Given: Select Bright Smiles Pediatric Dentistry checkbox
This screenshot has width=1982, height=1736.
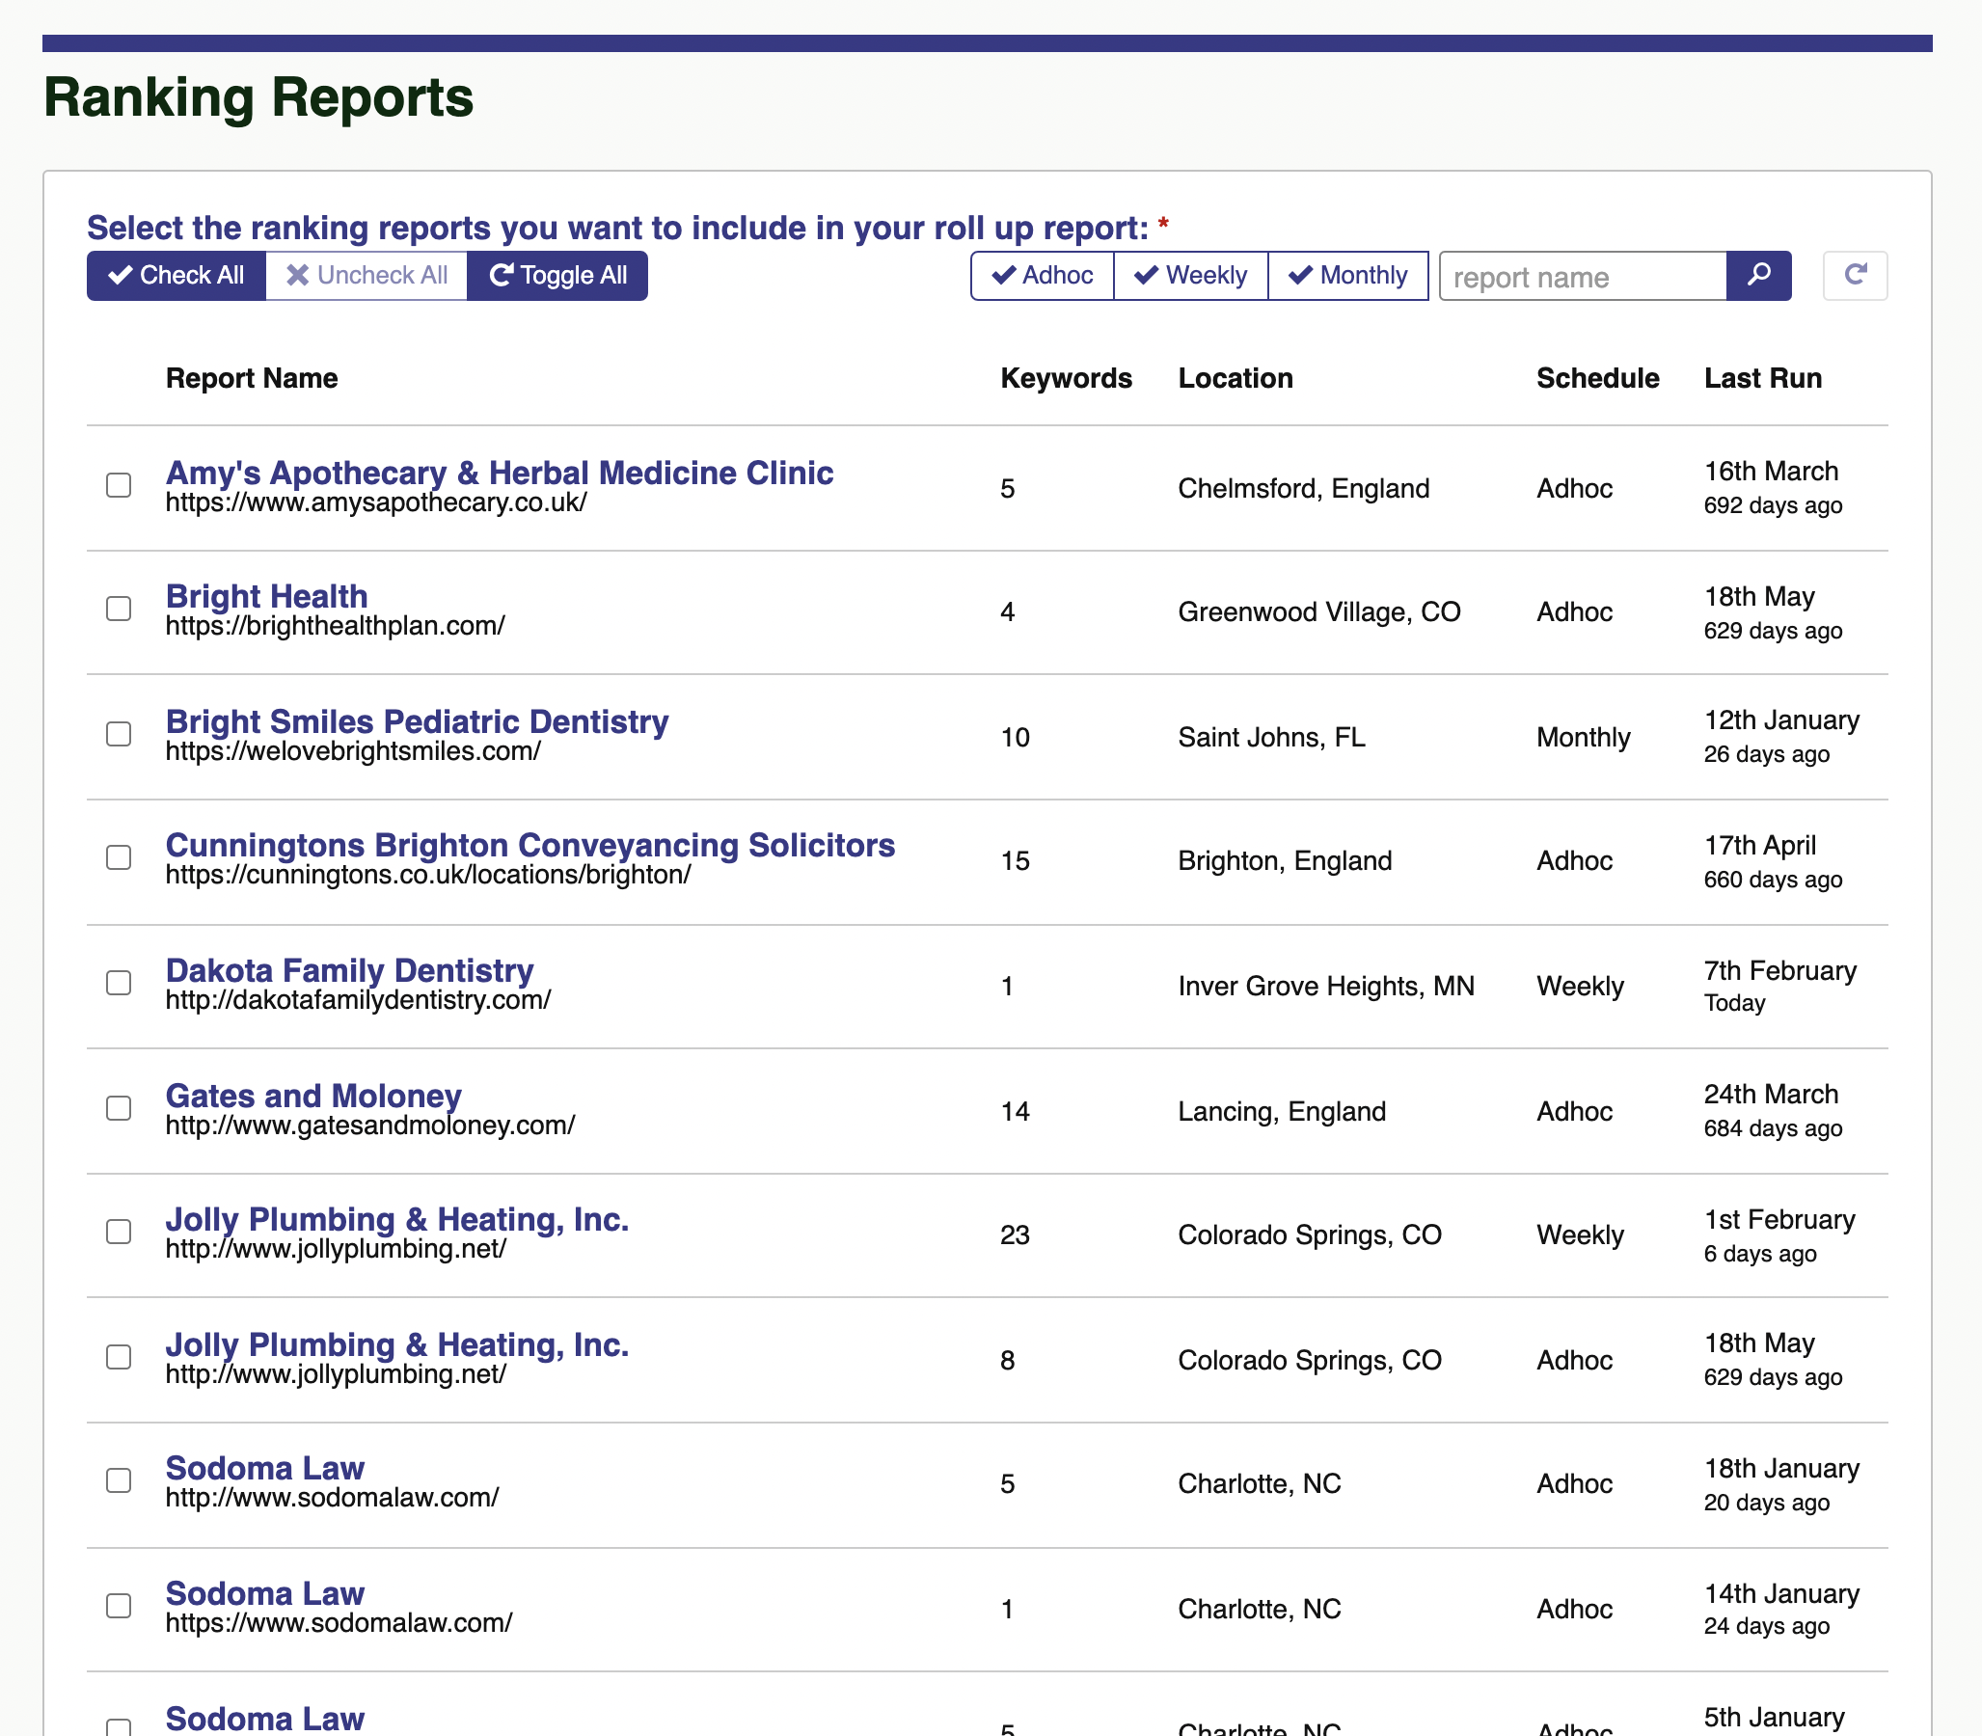Looking at the screenshot, I should click(119, 733).
